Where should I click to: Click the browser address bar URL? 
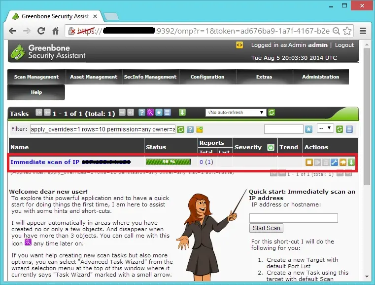(x=204, y=31)
